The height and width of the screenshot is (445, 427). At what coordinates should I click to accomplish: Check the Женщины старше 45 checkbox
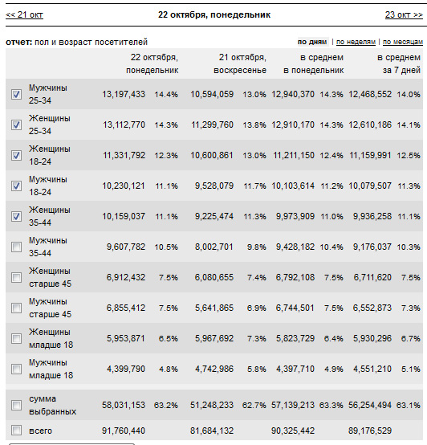coord(16,277)
